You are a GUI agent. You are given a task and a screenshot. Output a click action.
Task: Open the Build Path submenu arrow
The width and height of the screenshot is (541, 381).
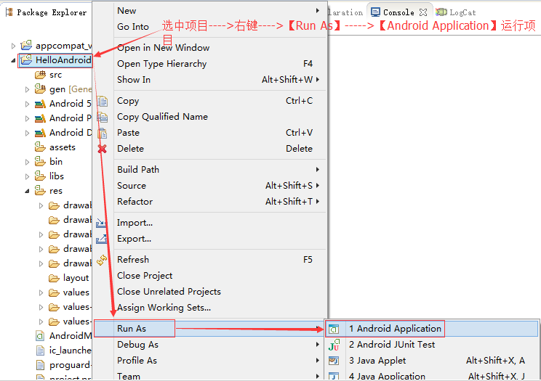click(318, 170)
